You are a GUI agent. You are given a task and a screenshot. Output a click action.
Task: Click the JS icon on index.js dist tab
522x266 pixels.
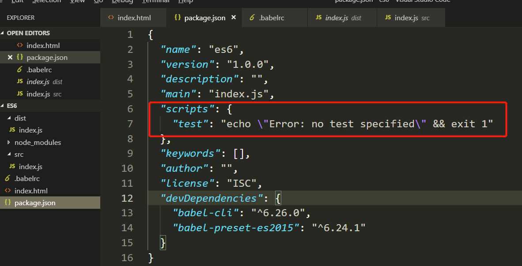click(319, 18)
